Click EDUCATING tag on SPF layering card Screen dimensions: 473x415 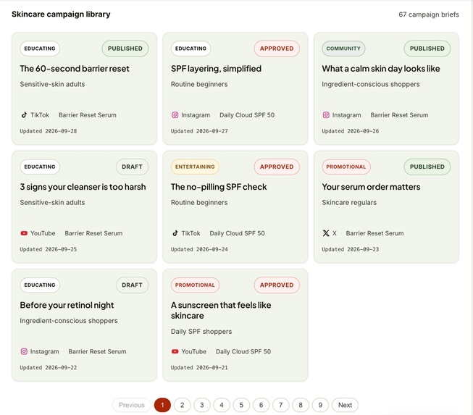[191, 49]
